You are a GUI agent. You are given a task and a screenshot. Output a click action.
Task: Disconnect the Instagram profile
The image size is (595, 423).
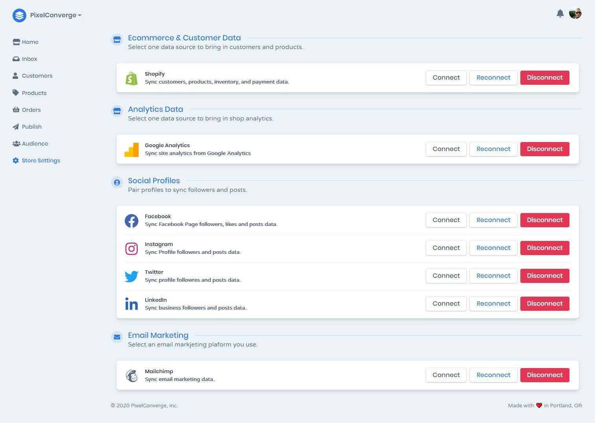(545, 248)
